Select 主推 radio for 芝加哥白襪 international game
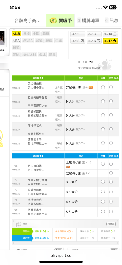122x265 pixels. pos(103,87)
